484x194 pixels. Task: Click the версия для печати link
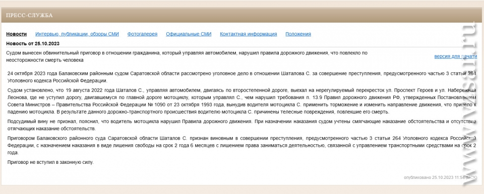click(x=456, y=56)
